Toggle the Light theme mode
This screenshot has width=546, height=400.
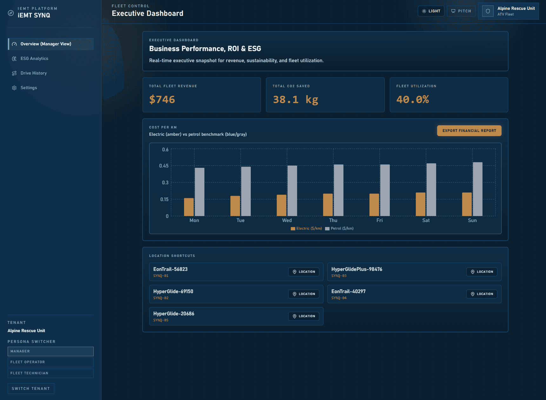coord(431,11)
